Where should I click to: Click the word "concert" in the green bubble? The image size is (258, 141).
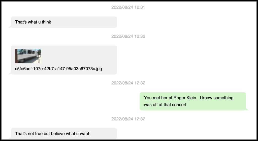[180, 104]
